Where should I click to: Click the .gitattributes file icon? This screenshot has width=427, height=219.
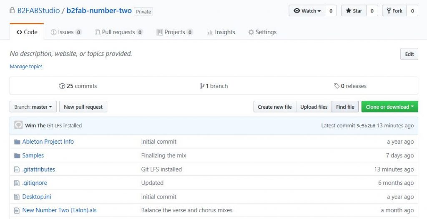tap(17, 169)
